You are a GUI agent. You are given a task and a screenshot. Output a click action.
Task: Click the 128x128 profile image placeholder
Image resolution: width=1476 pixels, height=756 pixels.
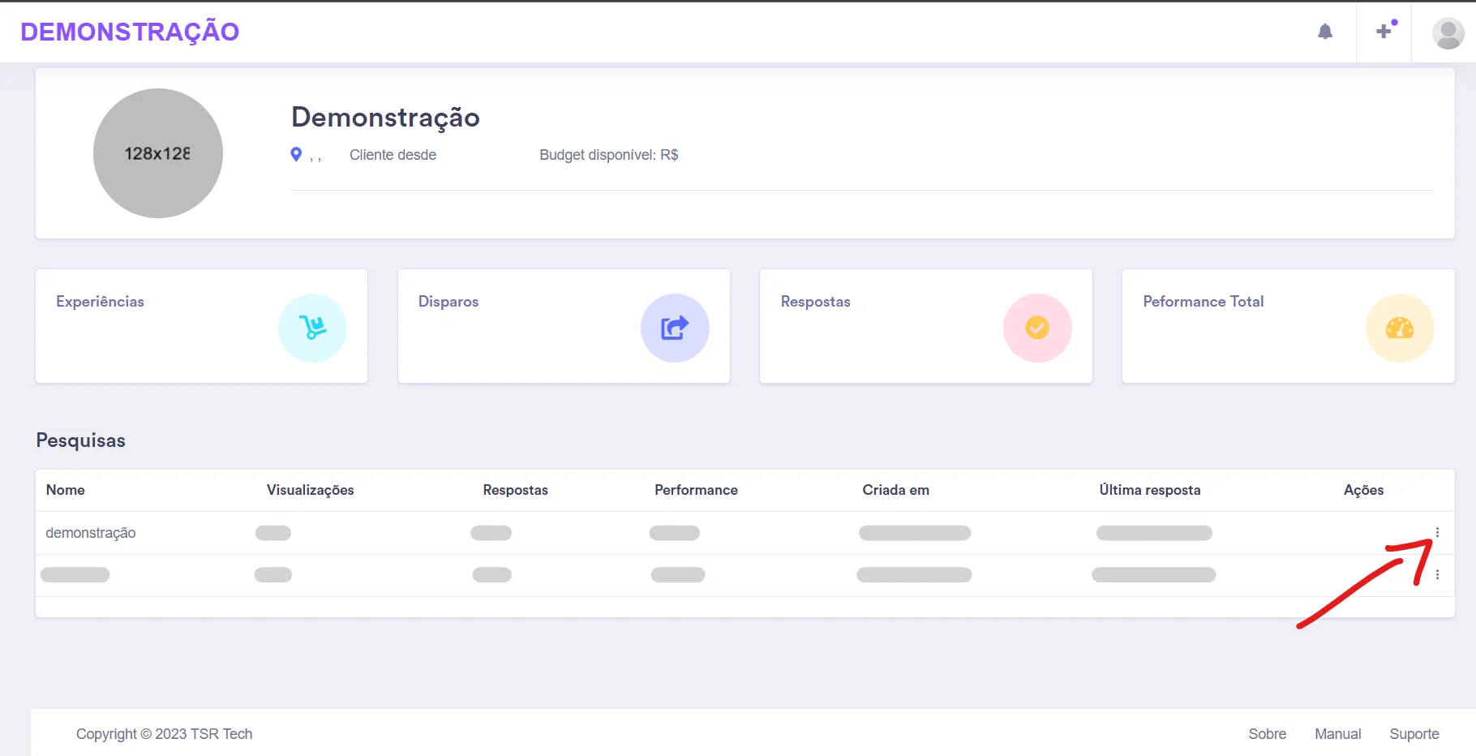tap(158, 153)
